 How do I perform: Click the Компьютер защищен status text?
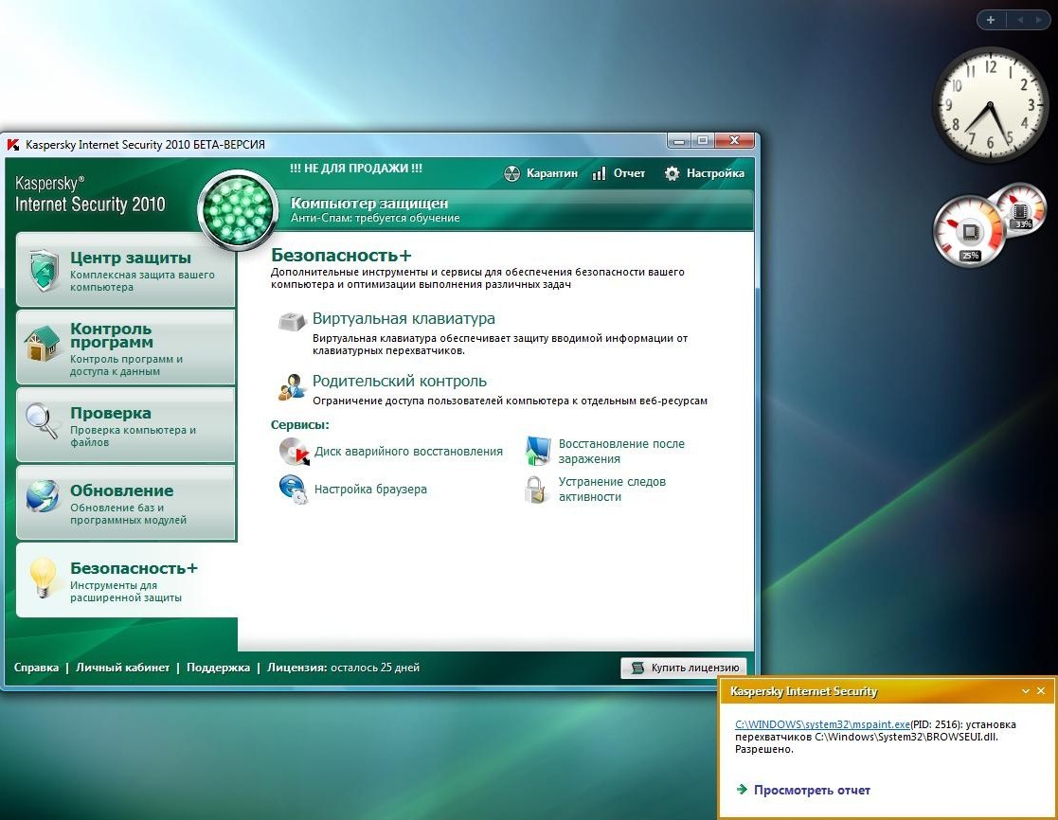pos(369,203)
